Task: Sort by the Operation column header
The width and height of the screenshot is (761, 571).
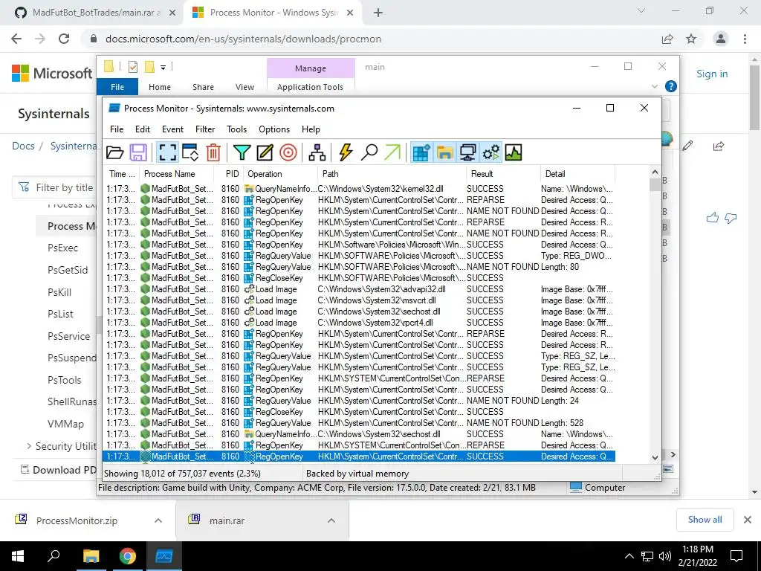Action: (279, 174)
